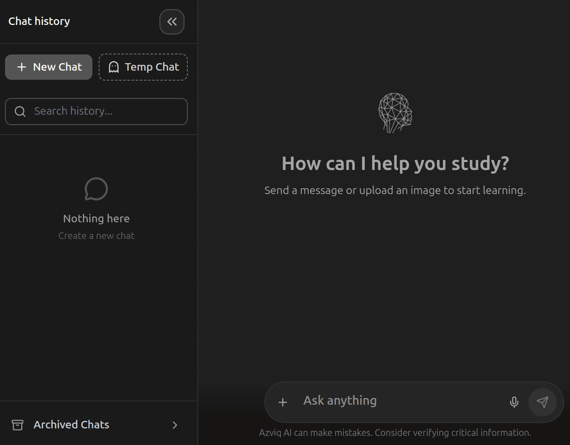Click the Azviq AI disclaimer text
This screenshot has width=570, height=445.
(x=395, y=433)
